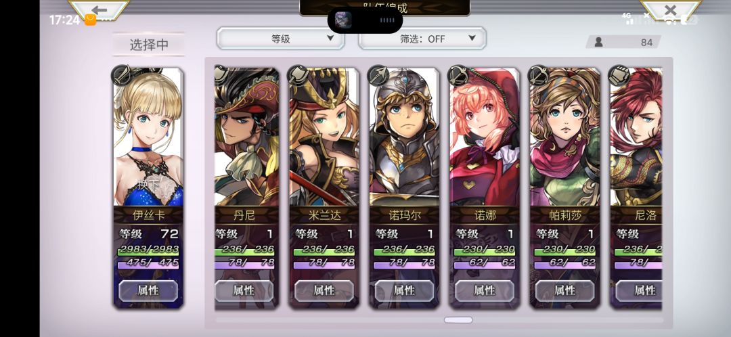Open the 等级 sort dropdown
Image resolution: width=731 pixels, height=337 pixels.
[x=281, y=39]
